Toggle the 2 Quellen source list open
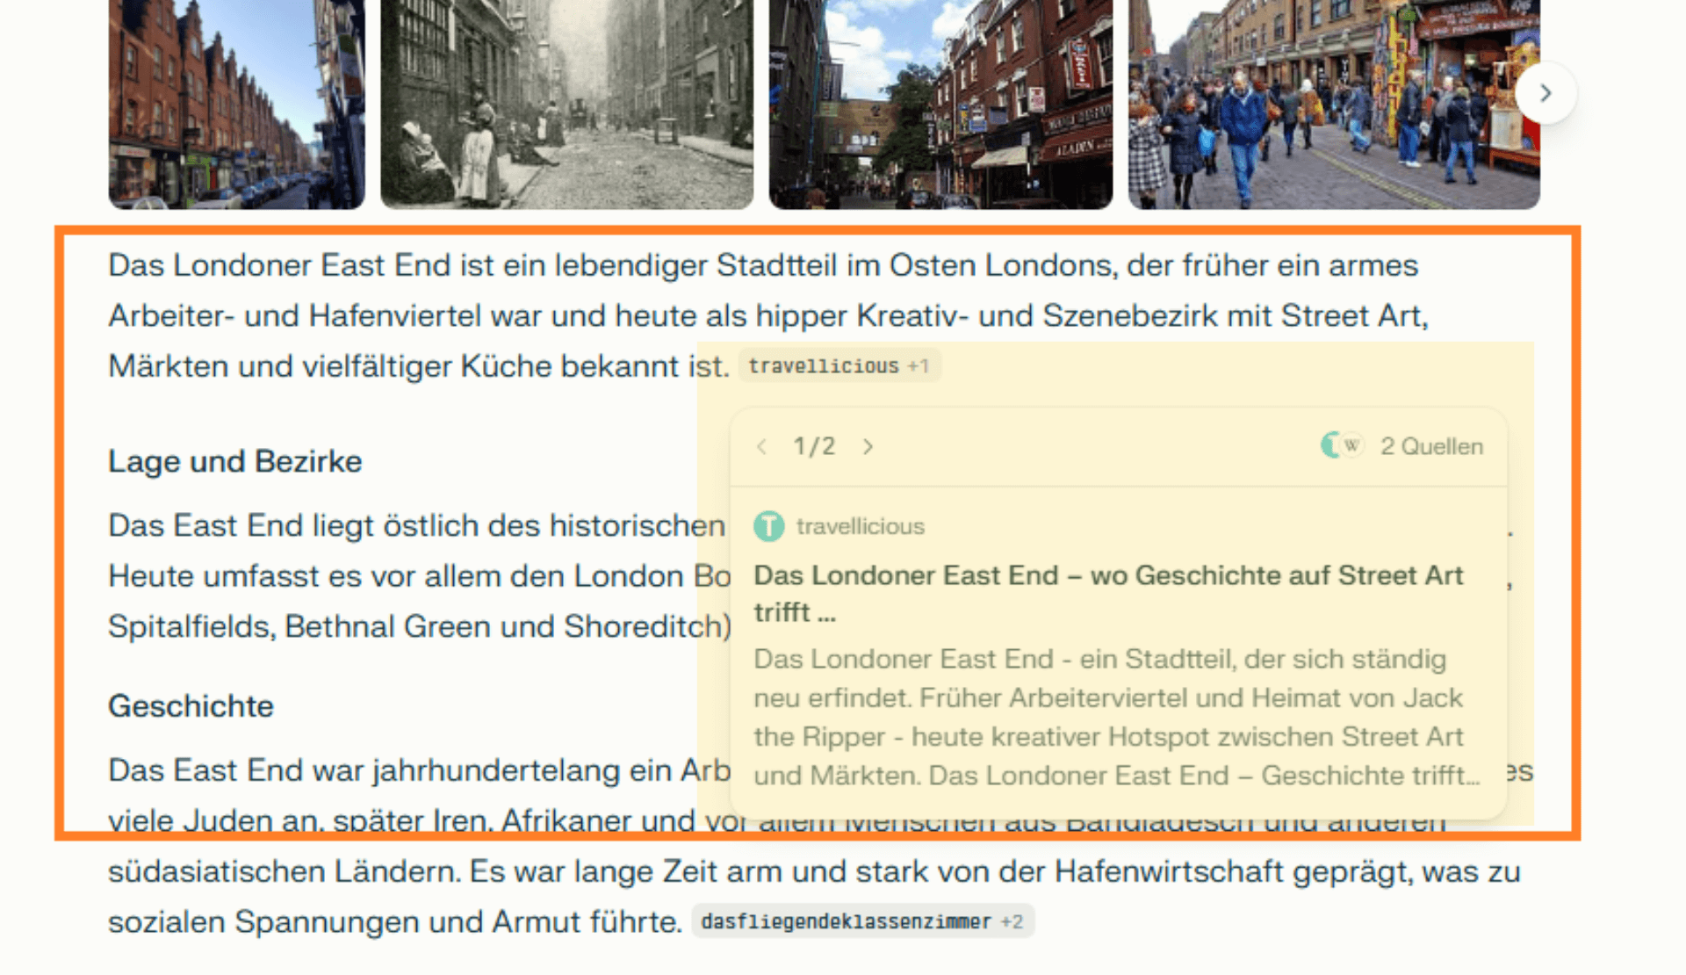The width and height of the screenshot is (1686, 975). [x=1431, y=446]
